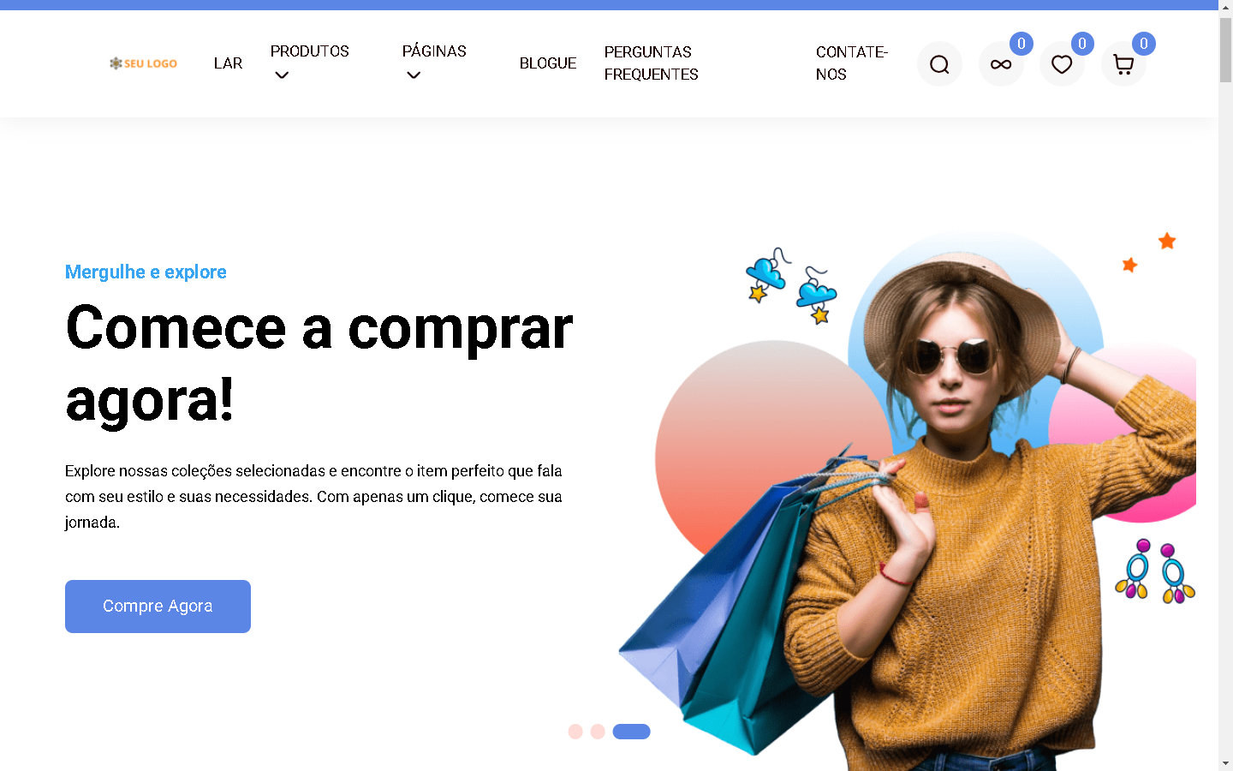1233x771 pixels.
Task: Click the SEU LOGO site logo
Action: click(x=143, y=63)
